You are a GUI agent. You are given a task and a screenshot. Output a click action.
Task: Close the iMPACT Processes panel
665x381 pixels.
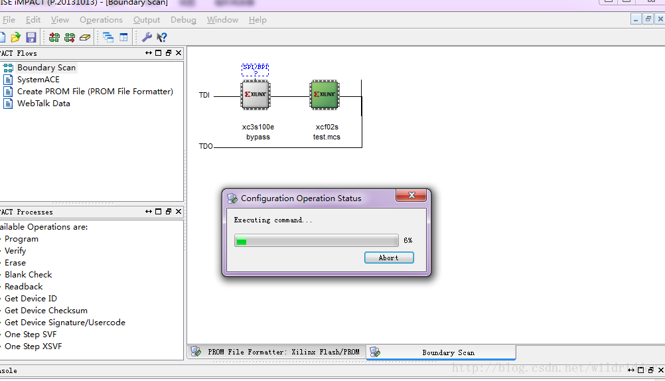click(x=179, y=211)
